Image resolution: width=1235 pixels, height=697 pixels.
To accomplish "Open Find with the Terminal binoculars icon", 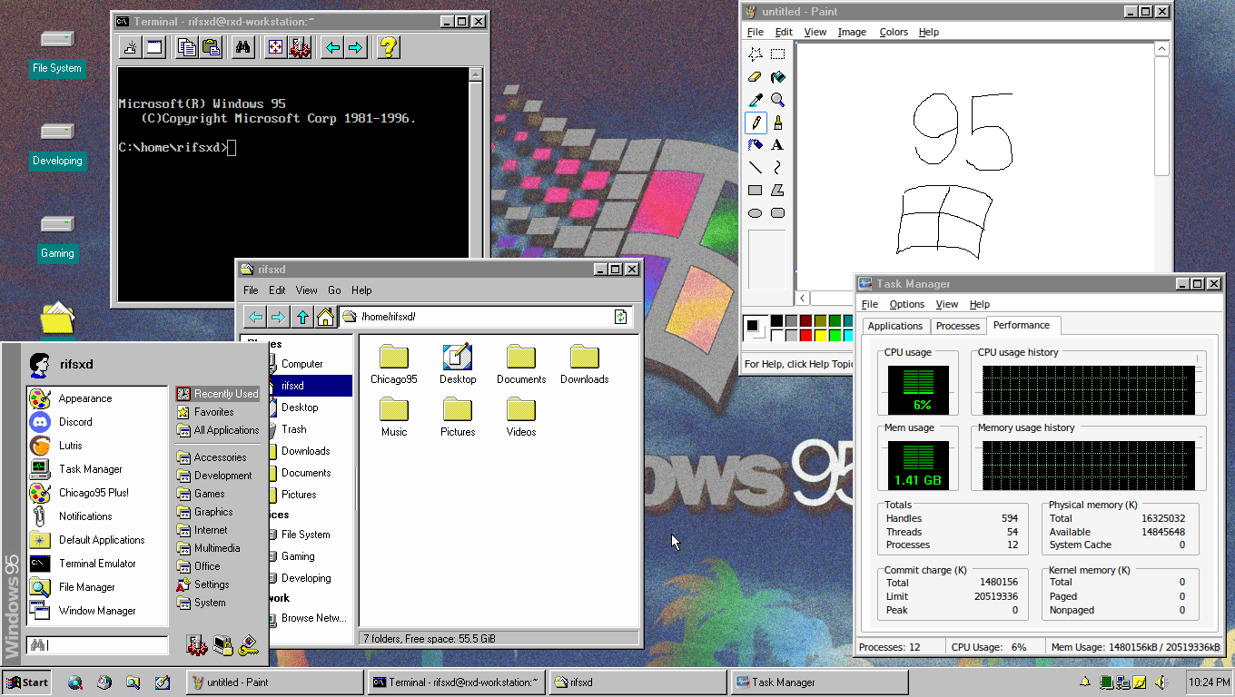I will pos(242,47).
